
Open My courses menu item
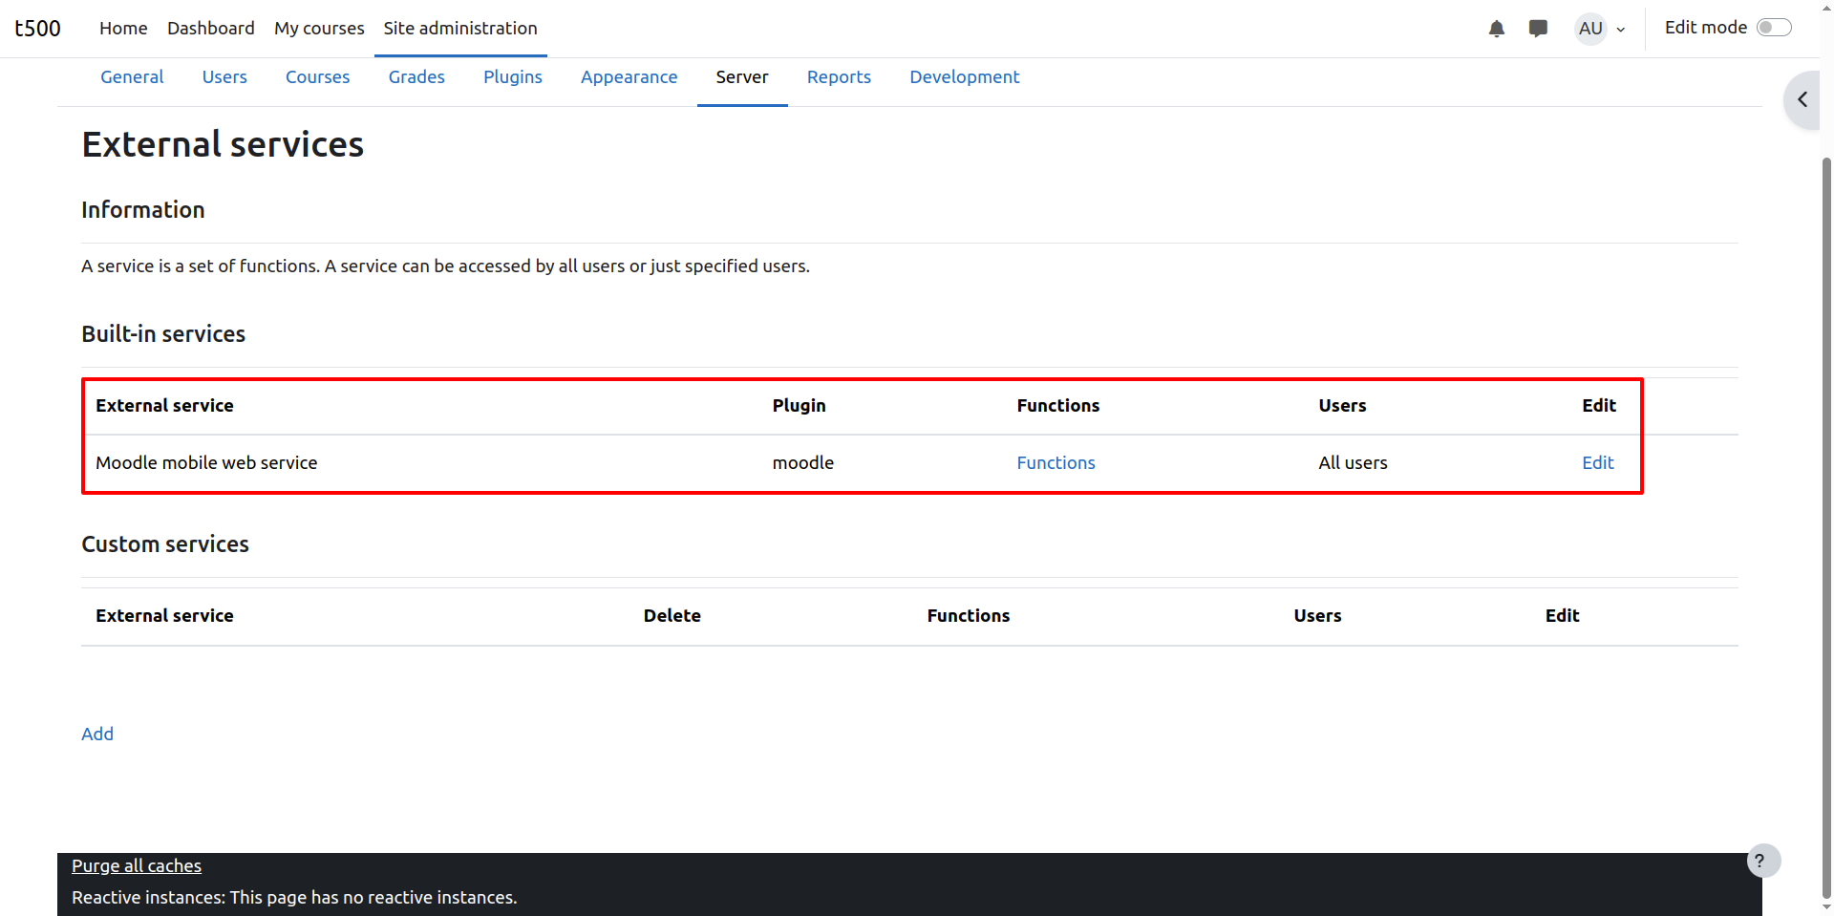pyautogui.click(x=319, y=29)
